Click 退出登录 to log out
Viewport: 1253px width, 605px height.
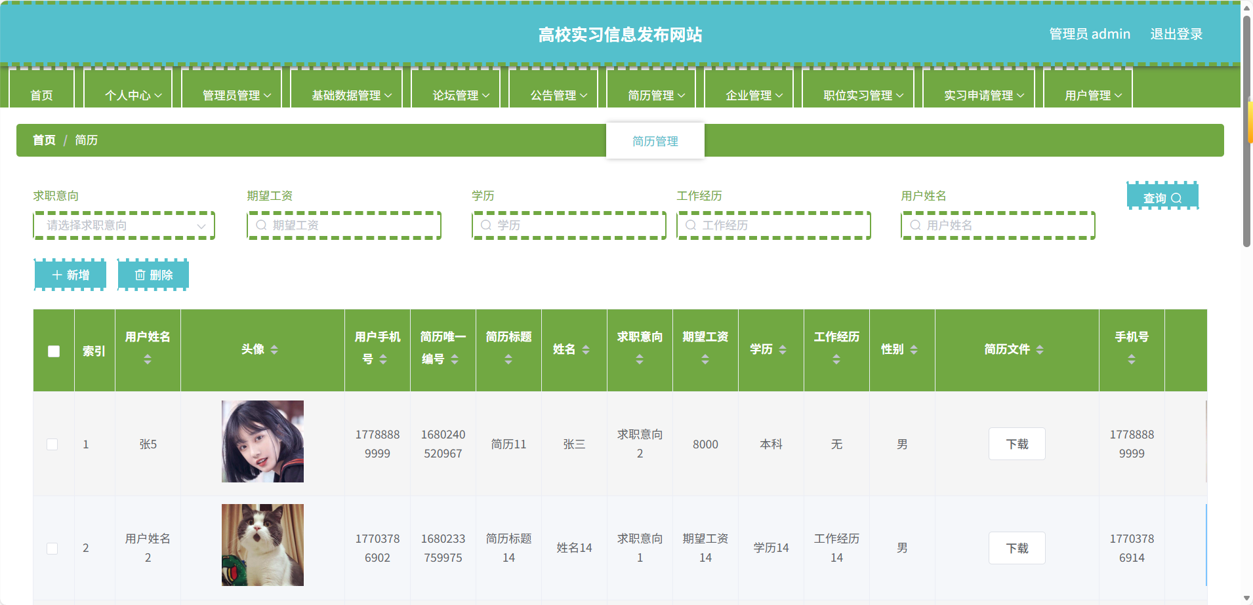tap(1176, 34)
